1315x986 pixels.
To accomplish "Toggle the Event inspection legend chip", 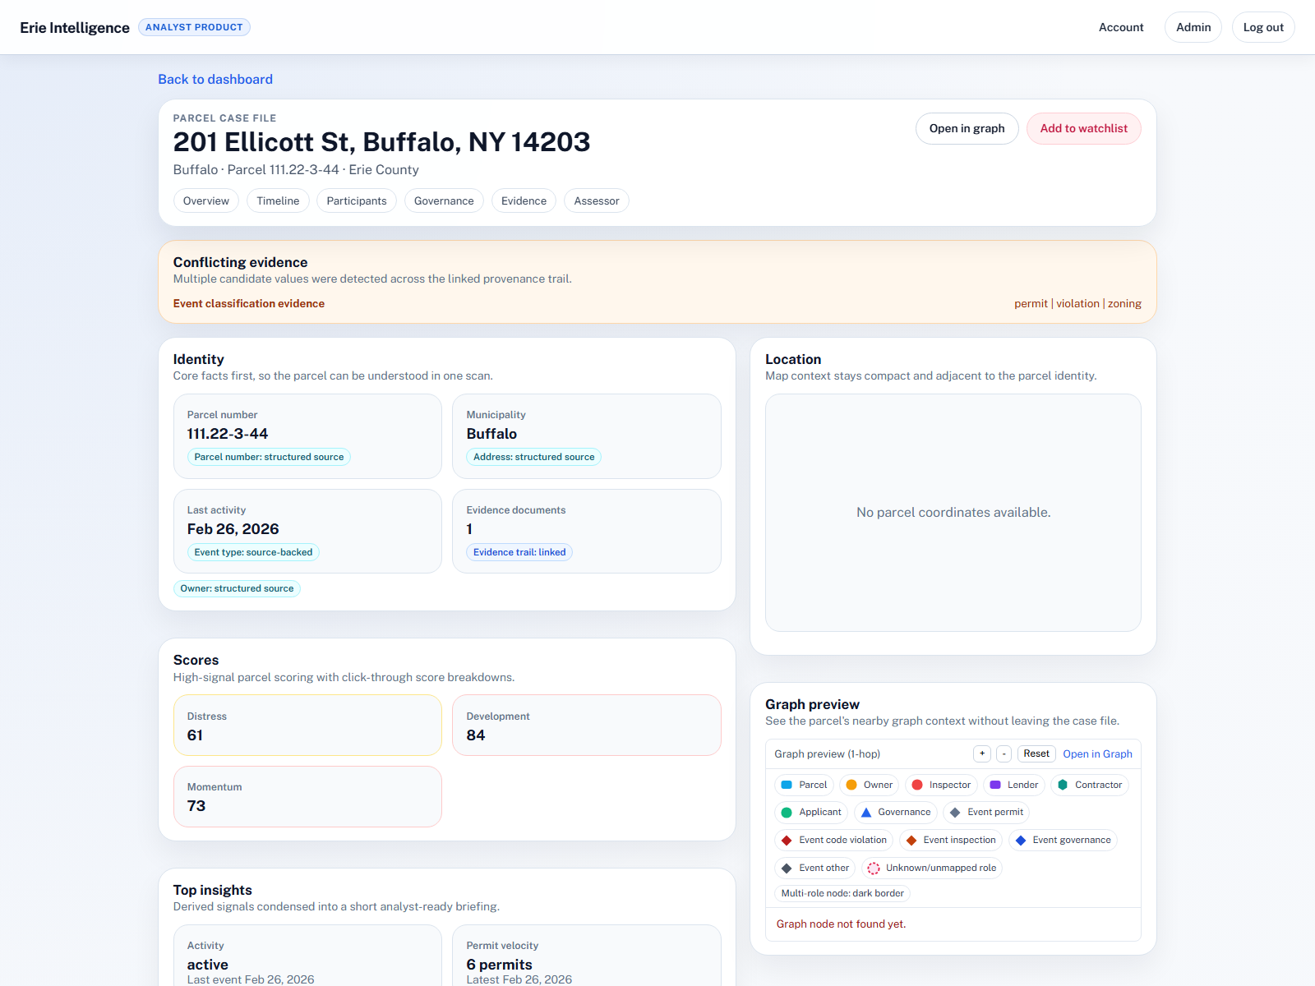I will click(x=950, y=840).
